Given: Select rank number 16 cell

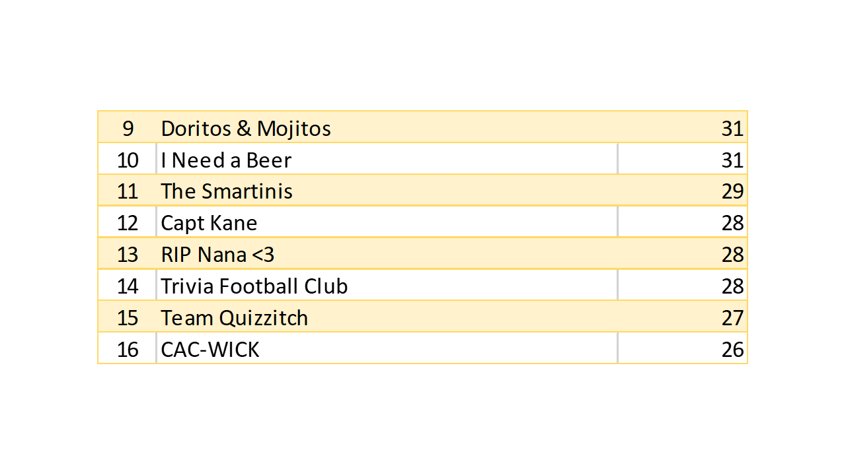Looking at the screenshot, I should point(128,350).
